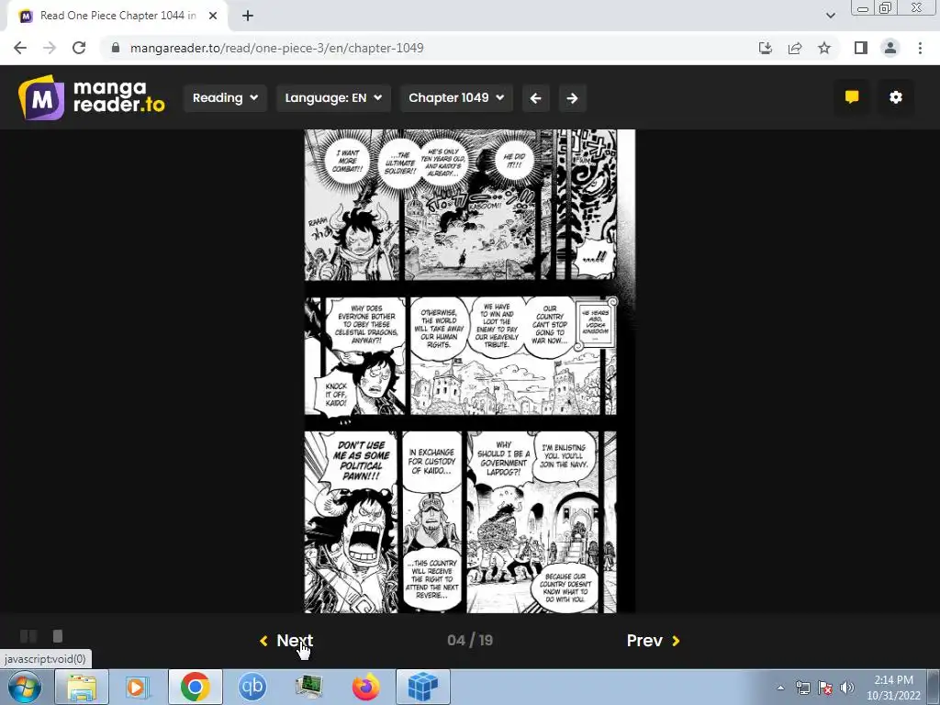Launch media player from taskbar
940x705 pixels.
coord(139,687)
